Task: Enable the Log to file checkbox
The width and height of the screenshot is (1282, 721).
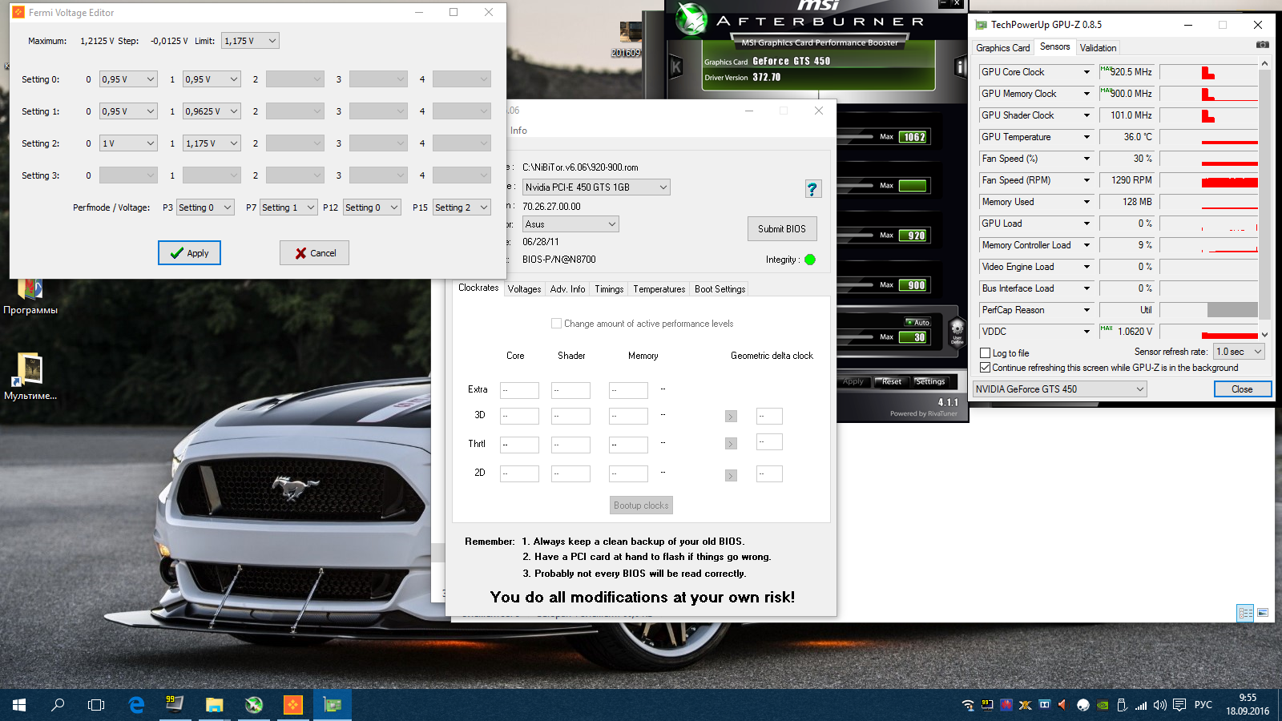Action: coord(986,353)
